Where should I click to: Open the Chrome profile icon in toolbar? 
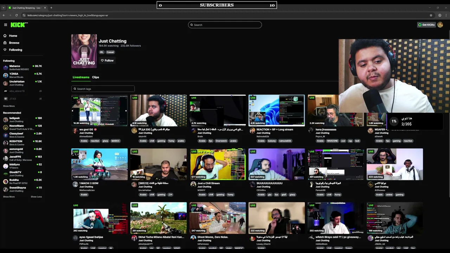[x=439, y=15]
